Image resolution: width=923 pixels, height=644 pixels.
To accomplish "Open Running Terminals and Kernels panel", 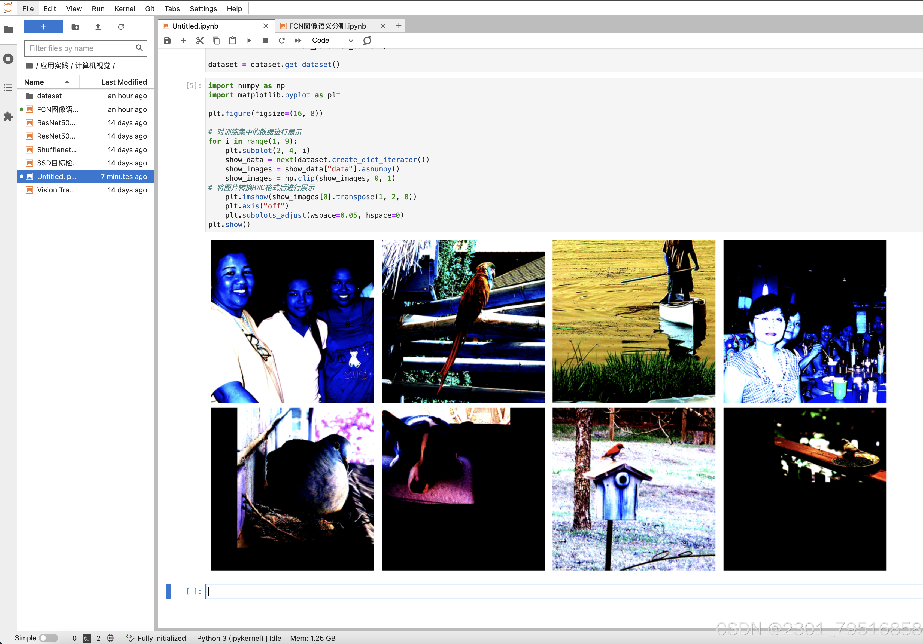I will (x=8, y=59).
